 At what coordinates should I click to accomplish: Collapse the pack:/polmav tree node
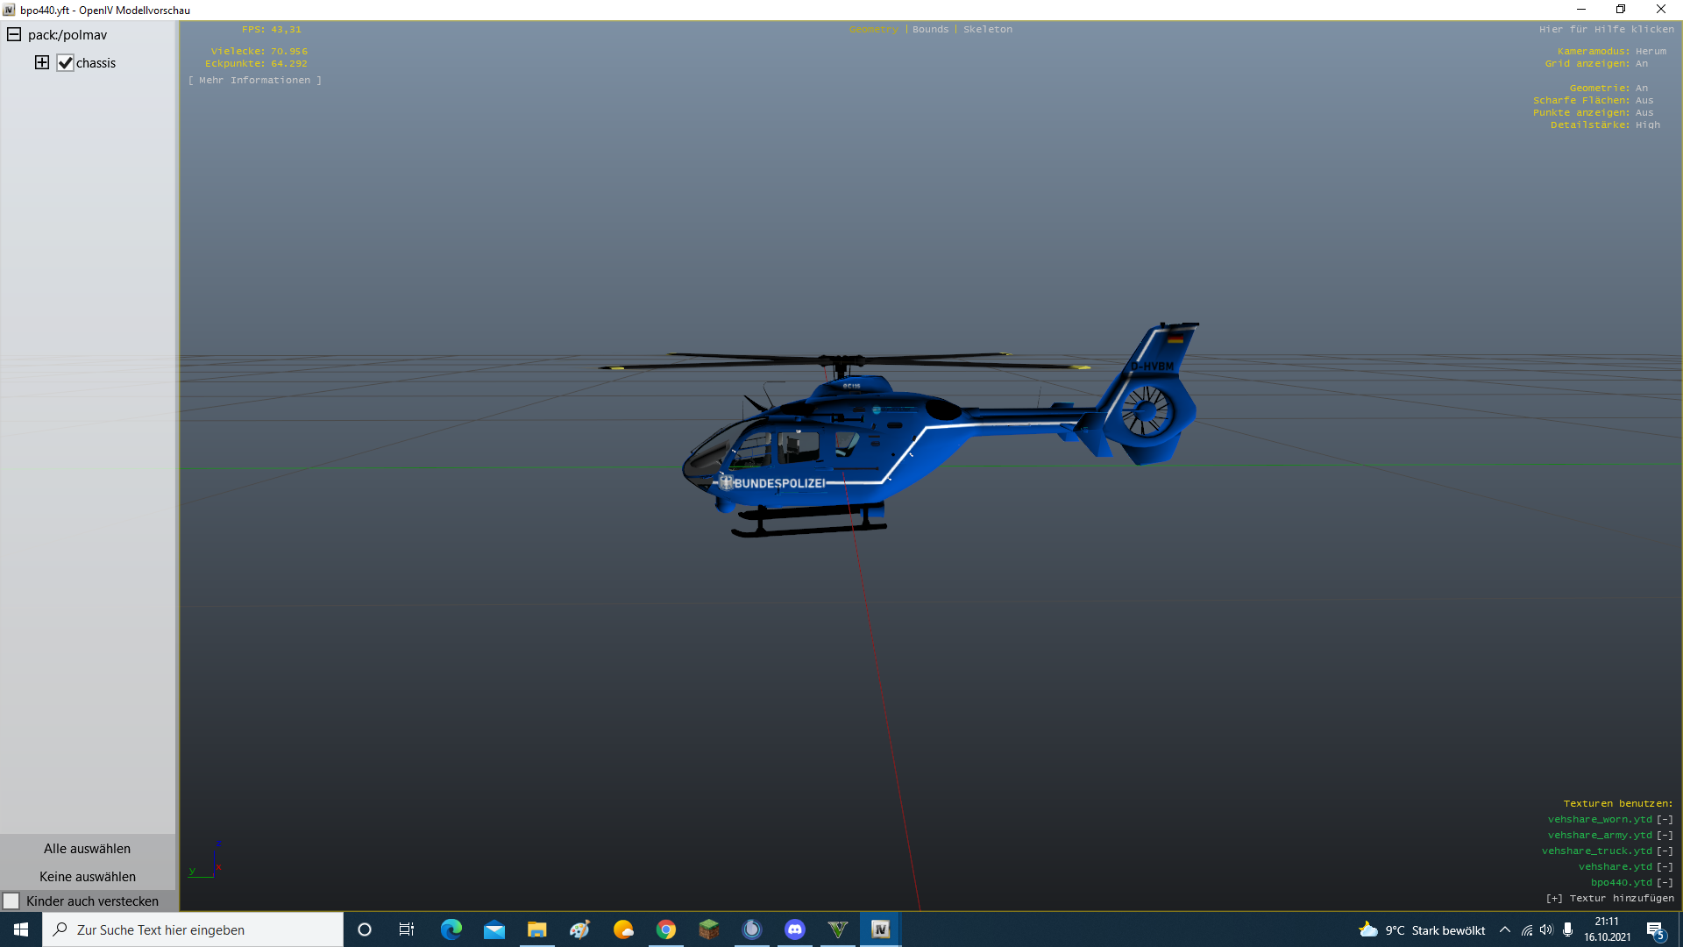[14, 35]
